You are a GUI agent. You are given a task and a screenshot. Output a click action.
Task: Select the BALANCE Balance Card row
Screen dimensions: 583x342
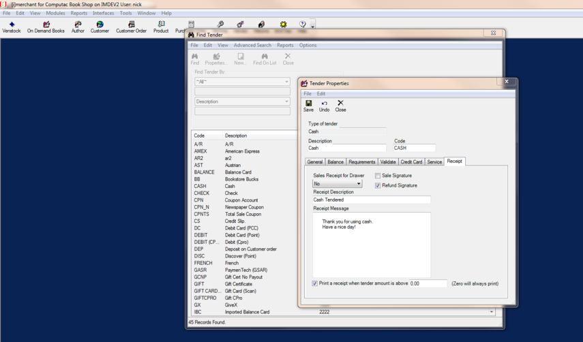tap(245, 172)
